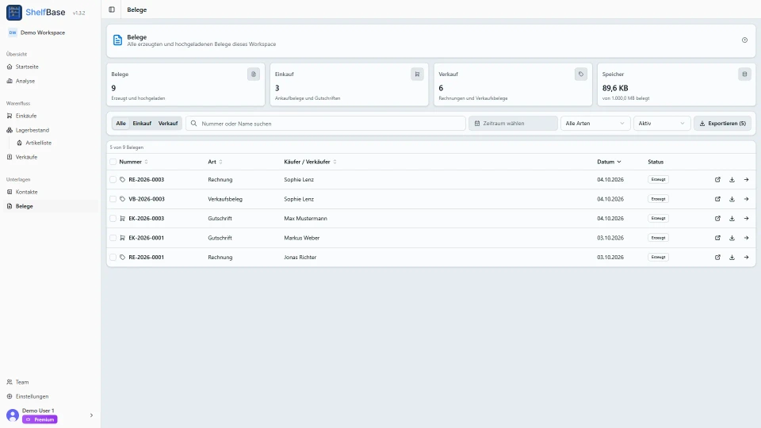
Task: Check the box for EK-2026-0001
Action: pos(113,238)
